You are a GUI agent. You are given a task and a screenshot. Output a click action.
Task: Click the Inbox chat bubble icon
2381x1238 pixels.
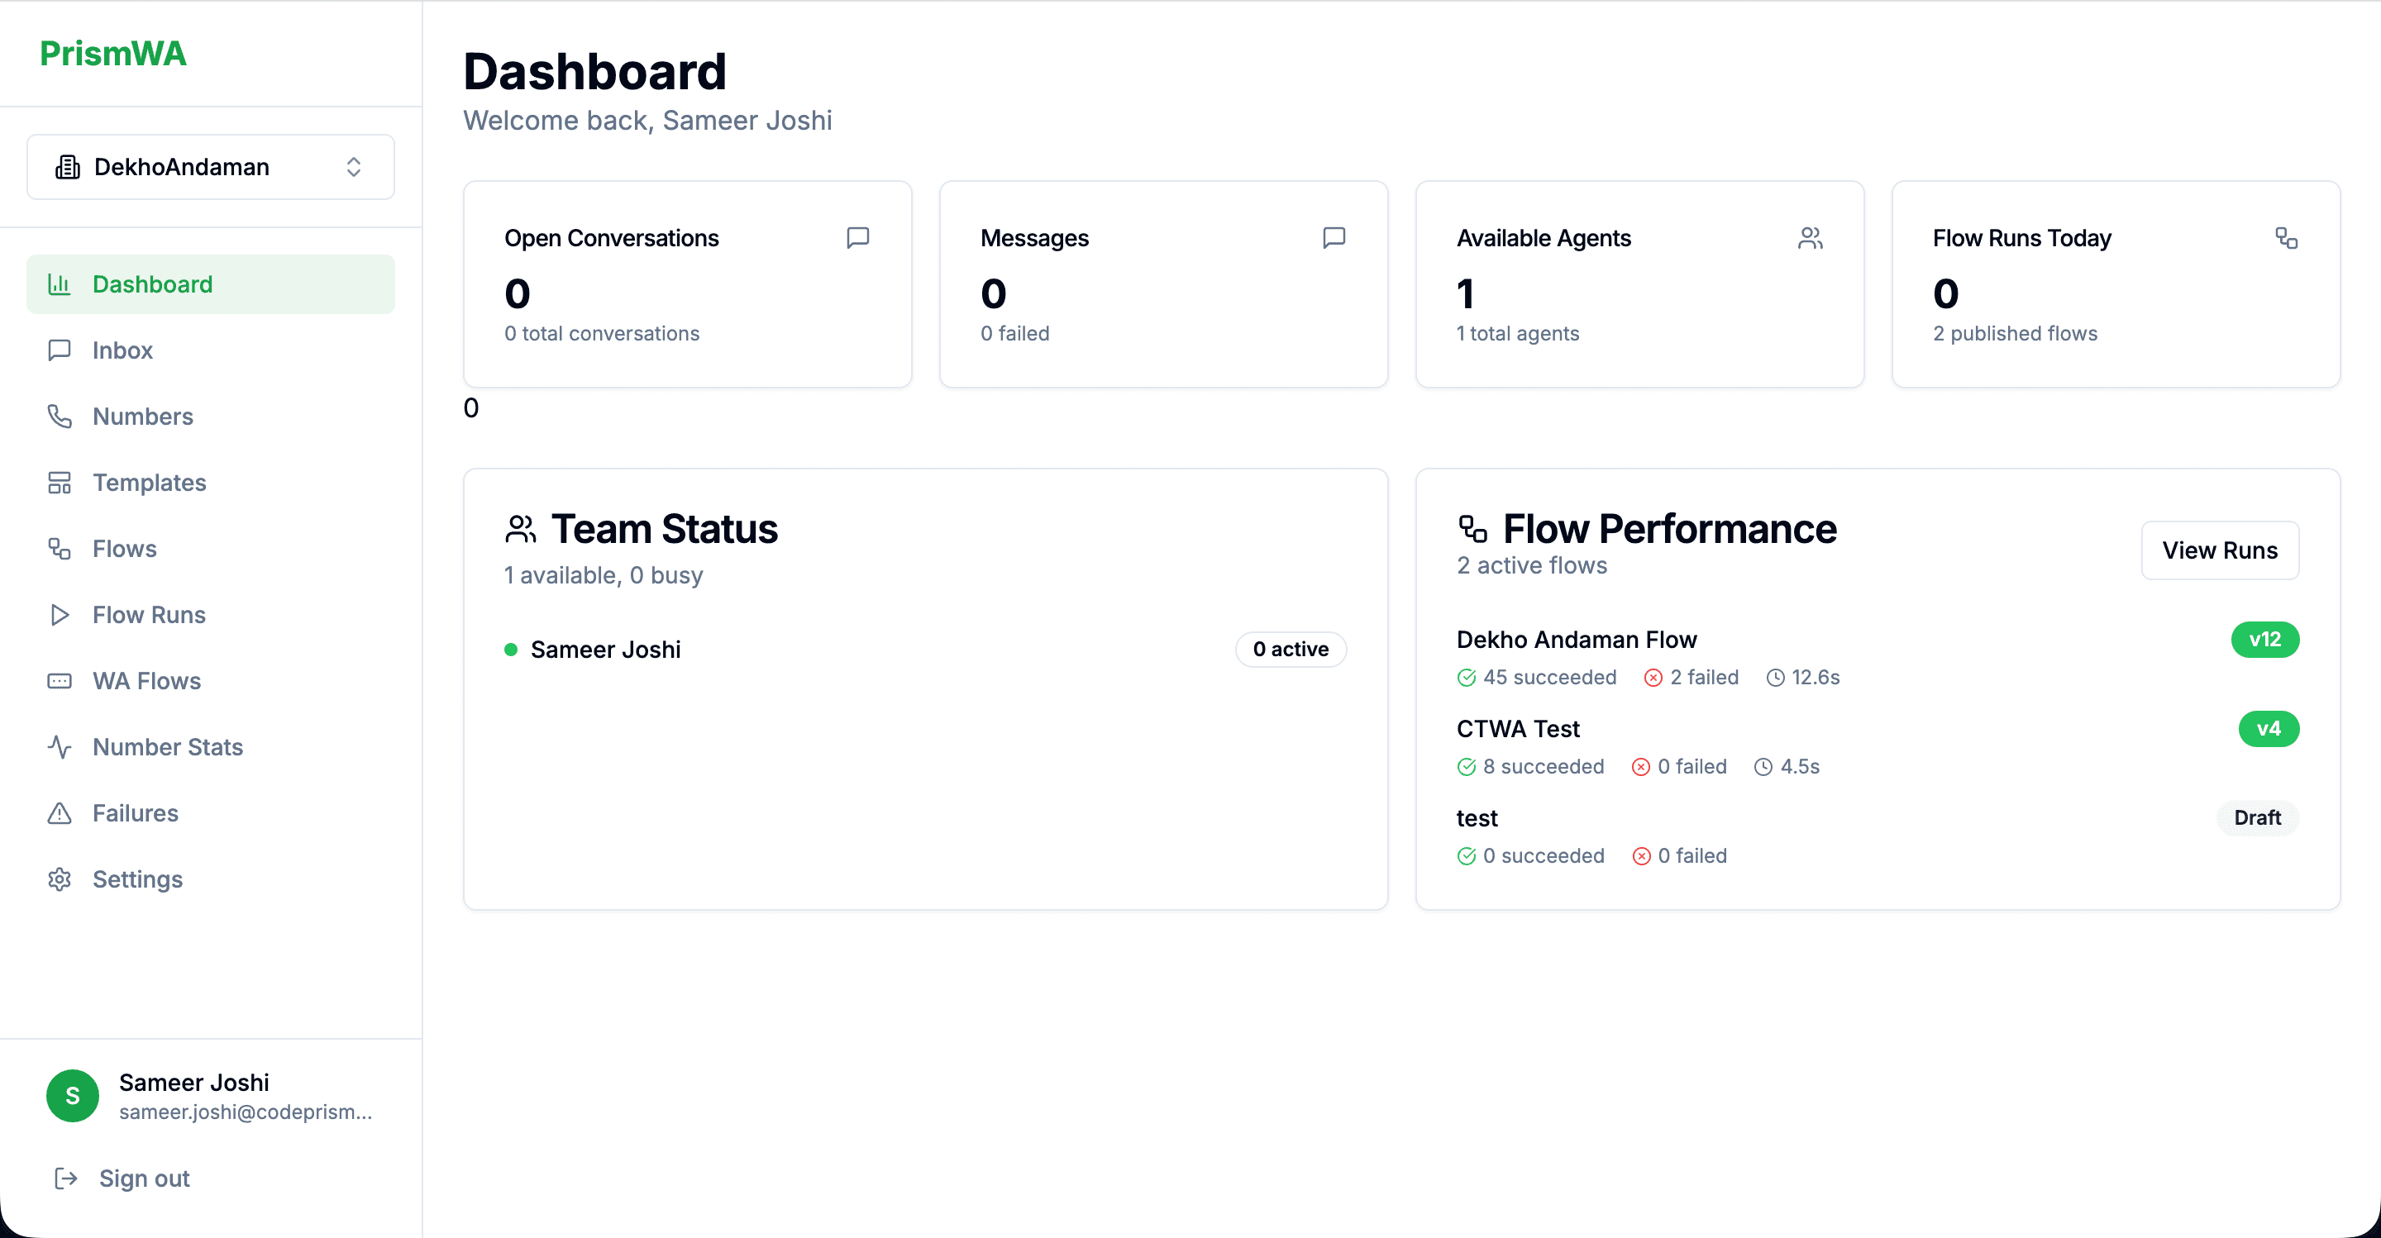tap(60, 350)
